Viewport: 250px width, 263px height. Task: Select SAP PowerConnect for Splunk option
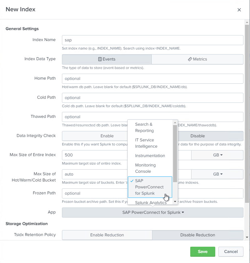tap(150, 187)
